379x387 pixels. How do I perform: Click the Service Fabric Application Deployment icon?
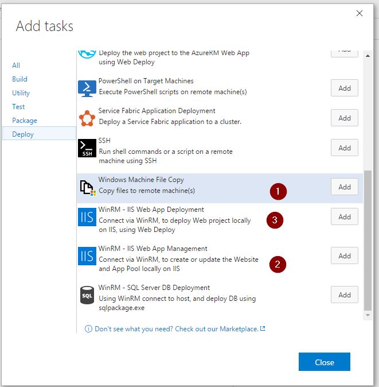pos(87,118)
